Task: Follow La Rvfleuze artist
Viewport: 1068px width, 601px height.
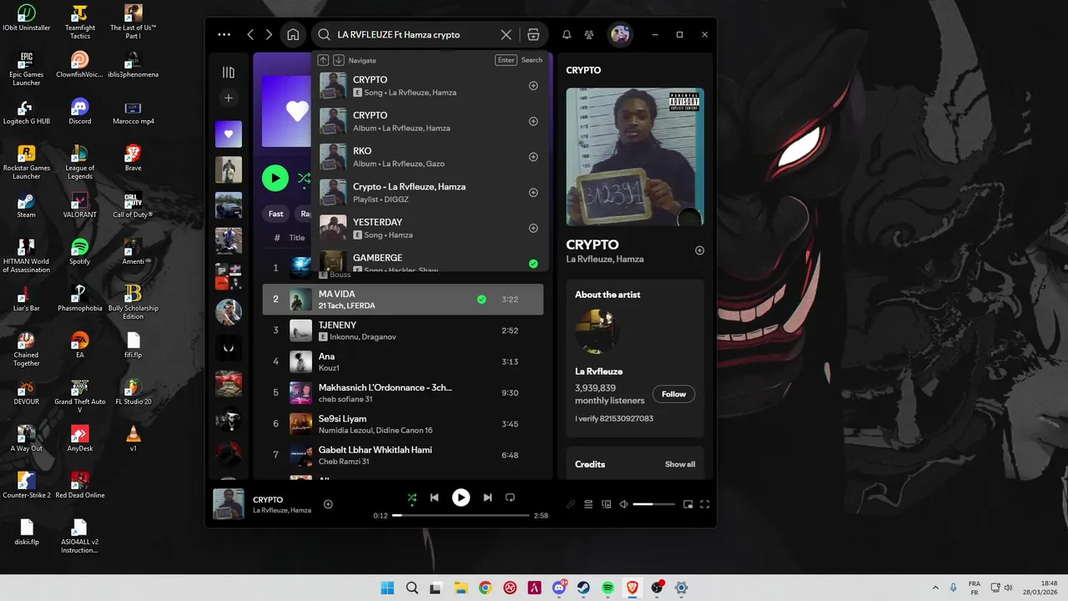Action: [x=674, y=394]
